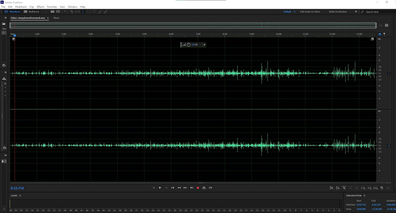Click the Pause button
Image resolution: width=396 pixels, height=213 pixels.
166,188
